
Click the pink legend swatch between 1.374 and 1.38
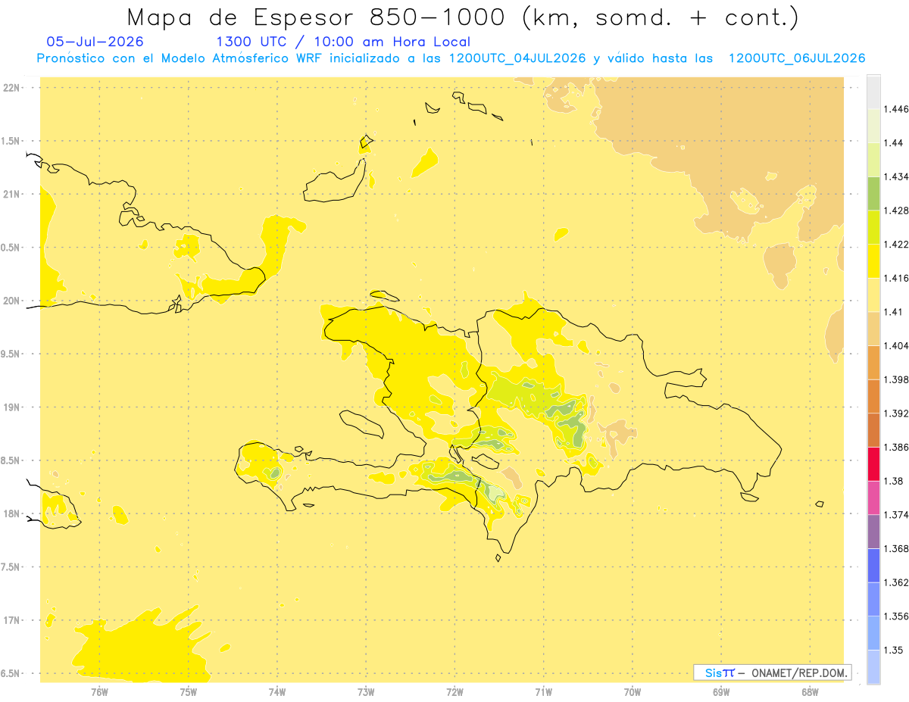pyautogui.click(x=873, y=498)
